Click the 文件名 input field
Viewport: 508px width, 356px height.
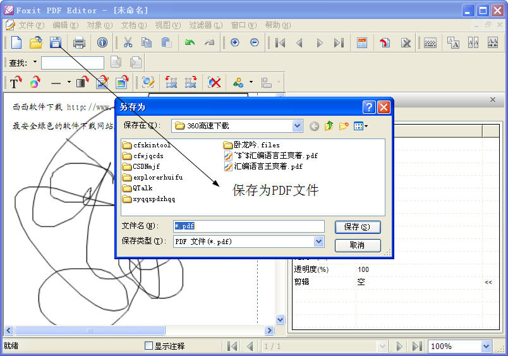249,226
